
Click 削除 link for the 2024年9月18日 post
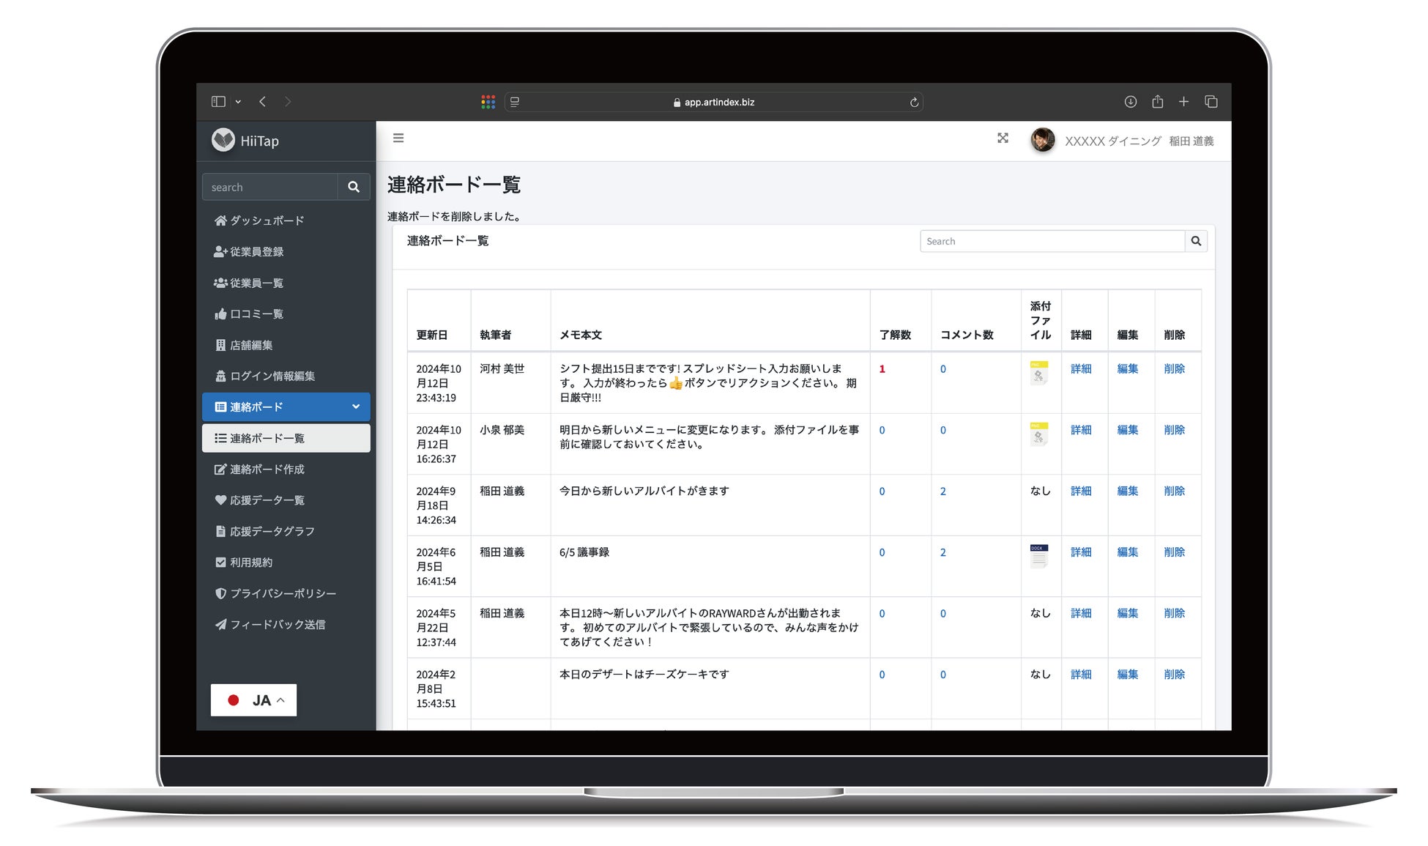pyautogui.click(x=1173, y=491)
